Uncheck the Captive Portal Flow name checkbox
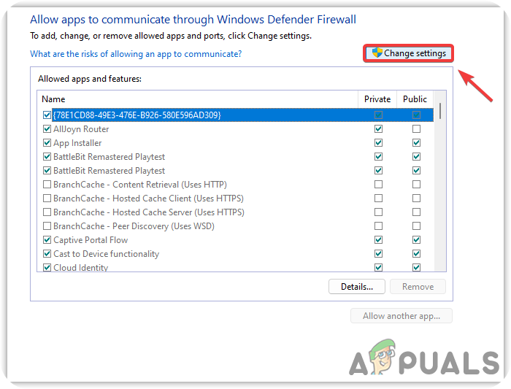511x389 pixels. click(47, 240)
